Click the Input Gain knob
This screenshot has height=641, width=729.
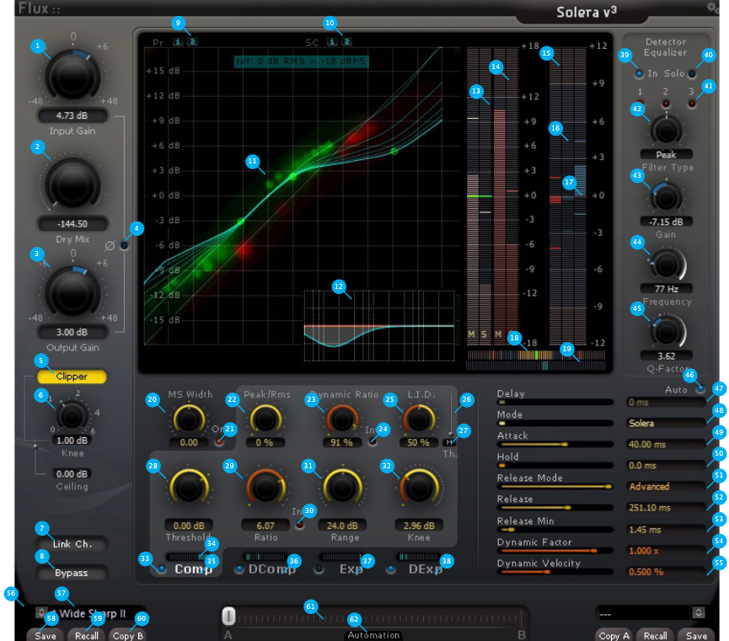pos(73,76)
